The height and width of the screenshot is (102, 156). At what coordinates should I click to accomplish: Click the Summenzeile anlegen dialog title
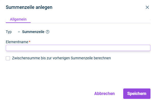(29, 7)
